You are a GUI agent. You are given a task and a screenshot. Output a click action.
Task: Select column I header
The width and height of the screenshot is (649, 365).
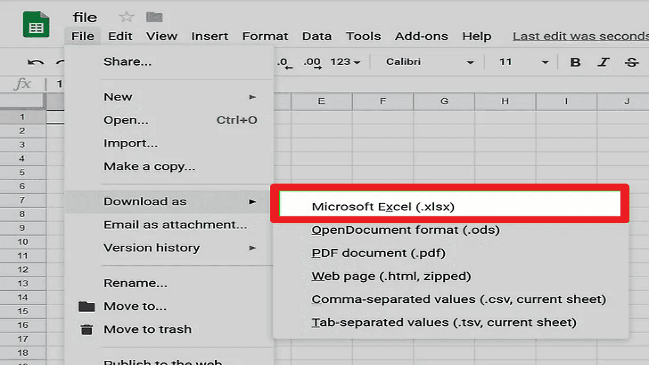pyautogui.click(x=566, y=101)
